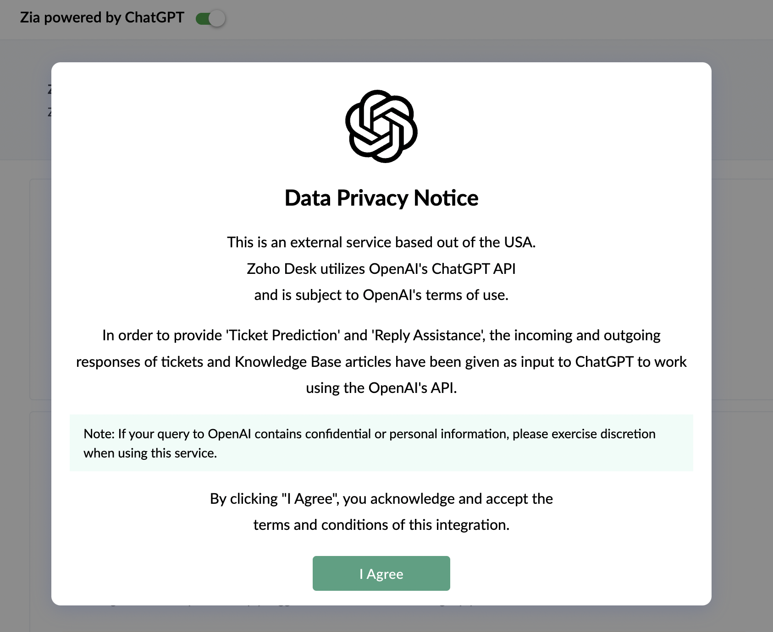773x632 pixels.
Task: Click the Data Privacy Notice heading
Action: point(381,198)
